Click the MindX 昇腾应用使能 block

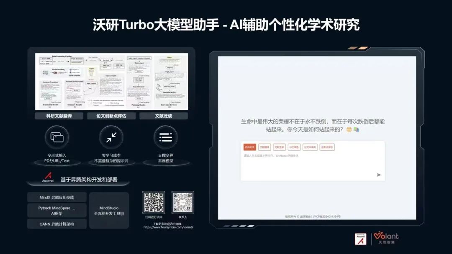(57, 197)
